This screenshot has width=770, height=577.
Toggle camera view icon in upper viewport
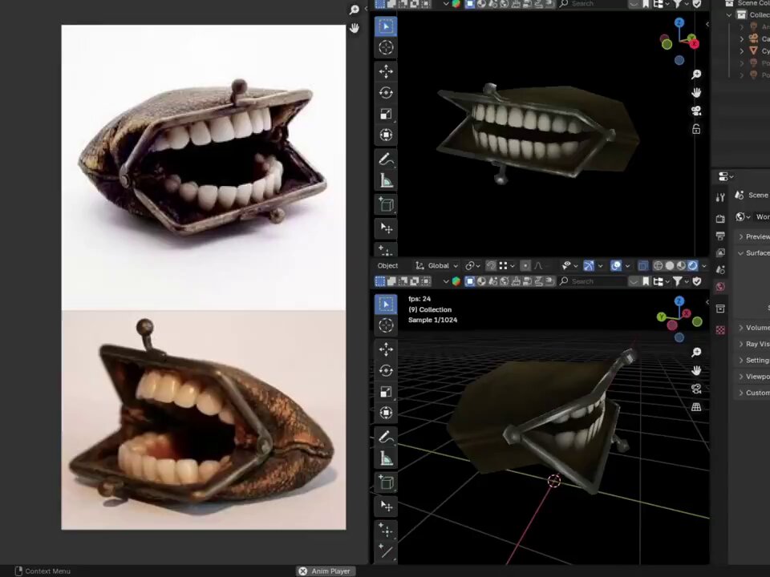pyautogui.click(x=696, y=111)
